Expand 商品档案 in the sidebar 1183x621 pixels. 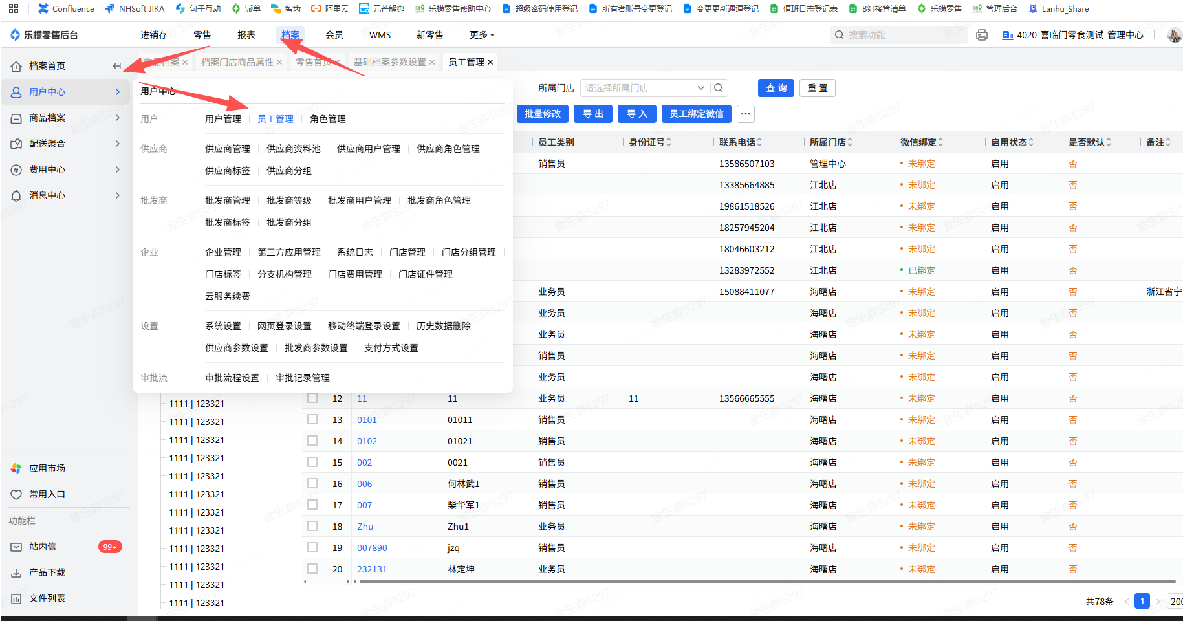pos(65,118)
